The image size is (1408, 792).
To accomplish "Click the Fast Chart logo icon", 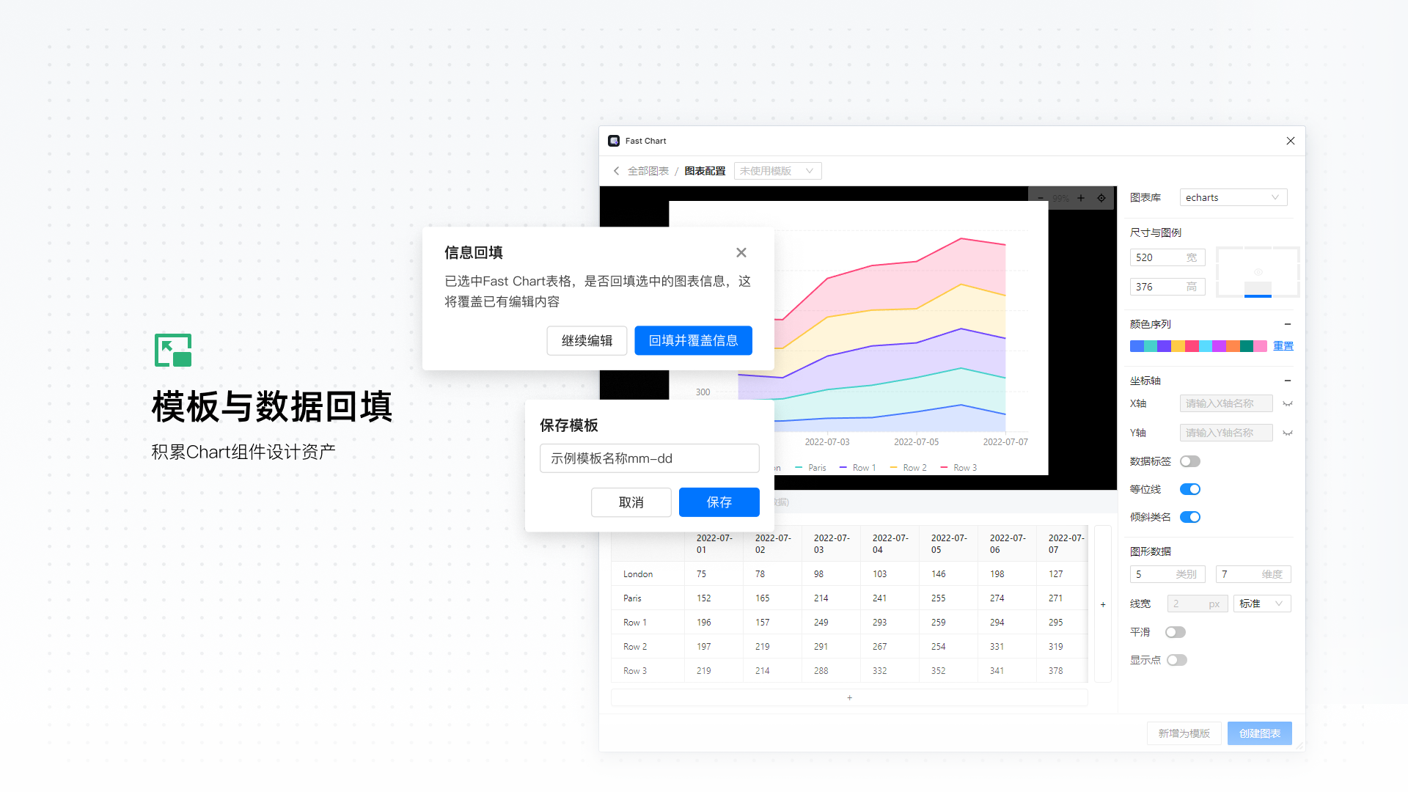I will click(x=614, y=140).
